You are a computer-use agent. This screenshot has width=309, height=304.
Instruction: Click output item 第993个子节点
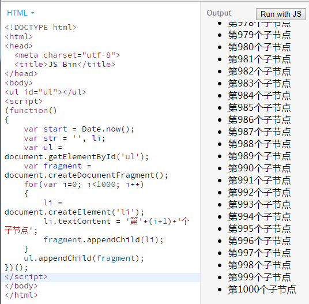tap(259, 205)
